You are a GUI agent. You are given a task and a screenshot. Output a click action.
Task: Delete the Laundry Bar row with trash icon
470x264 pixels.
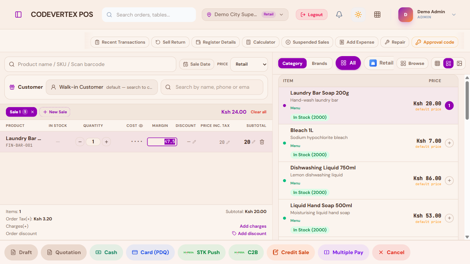[x=262, y=142]
